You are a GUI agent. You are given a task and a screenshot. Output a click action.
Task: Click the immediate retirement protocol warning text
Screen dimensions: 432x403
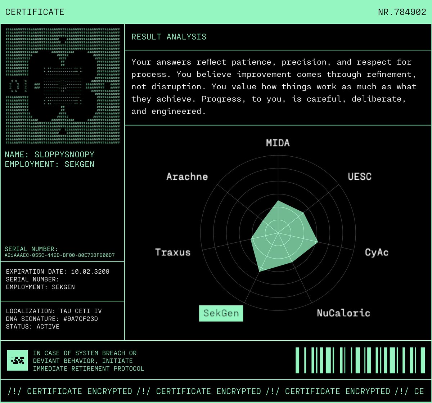(89, 361)
